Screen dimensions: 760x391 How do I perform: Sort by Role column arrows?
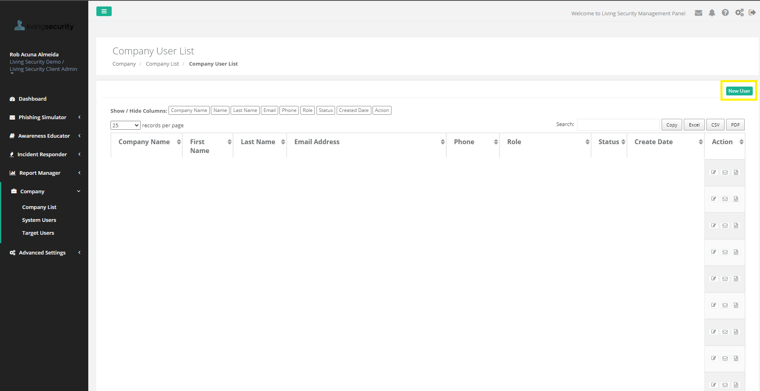(587, 142)
